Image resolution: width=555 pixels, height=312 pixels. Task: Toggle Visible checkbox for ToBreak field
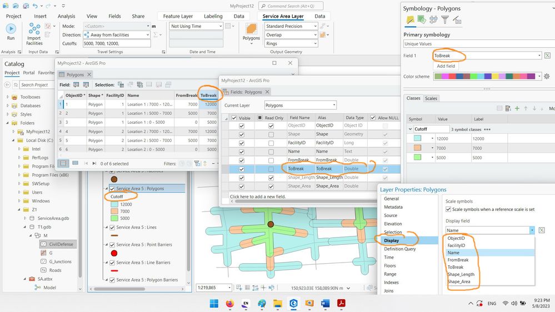(241, 169)
